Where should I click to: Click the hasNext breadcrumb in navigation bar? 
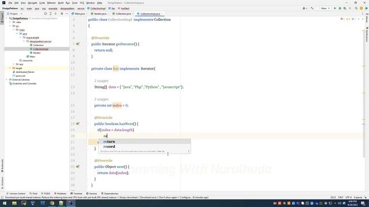click(124, 9)
